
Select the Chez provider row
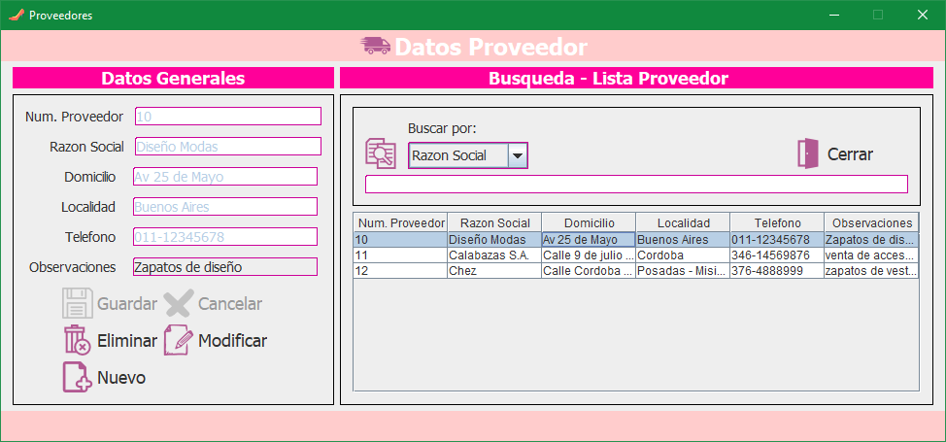pyautogui.click(x=494, y=270)
